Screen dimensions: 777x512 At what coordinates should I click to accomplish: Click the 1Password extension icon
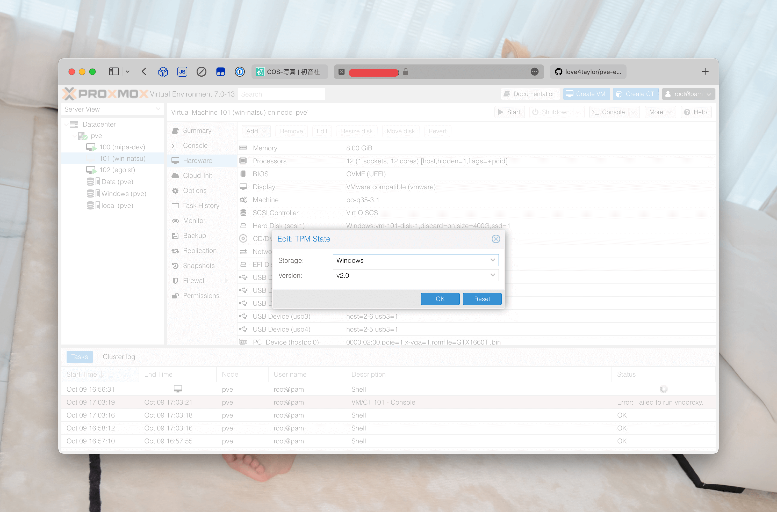240,71
